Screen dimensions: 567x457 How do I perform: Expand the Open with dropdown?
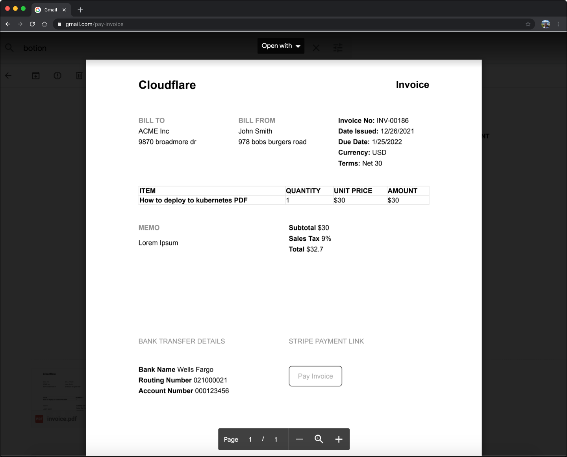(x=281, y=46)
